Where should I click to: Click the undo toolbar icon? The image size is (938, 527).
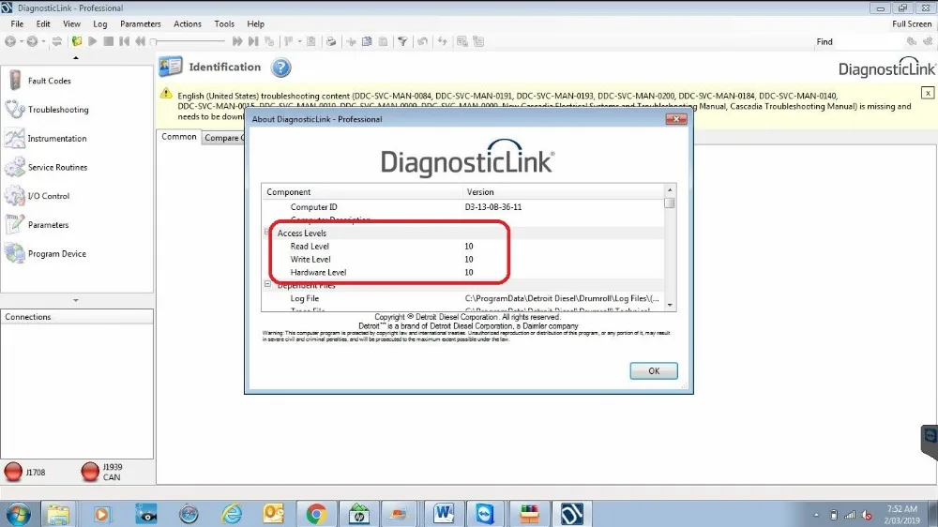(x=422, y=41)
